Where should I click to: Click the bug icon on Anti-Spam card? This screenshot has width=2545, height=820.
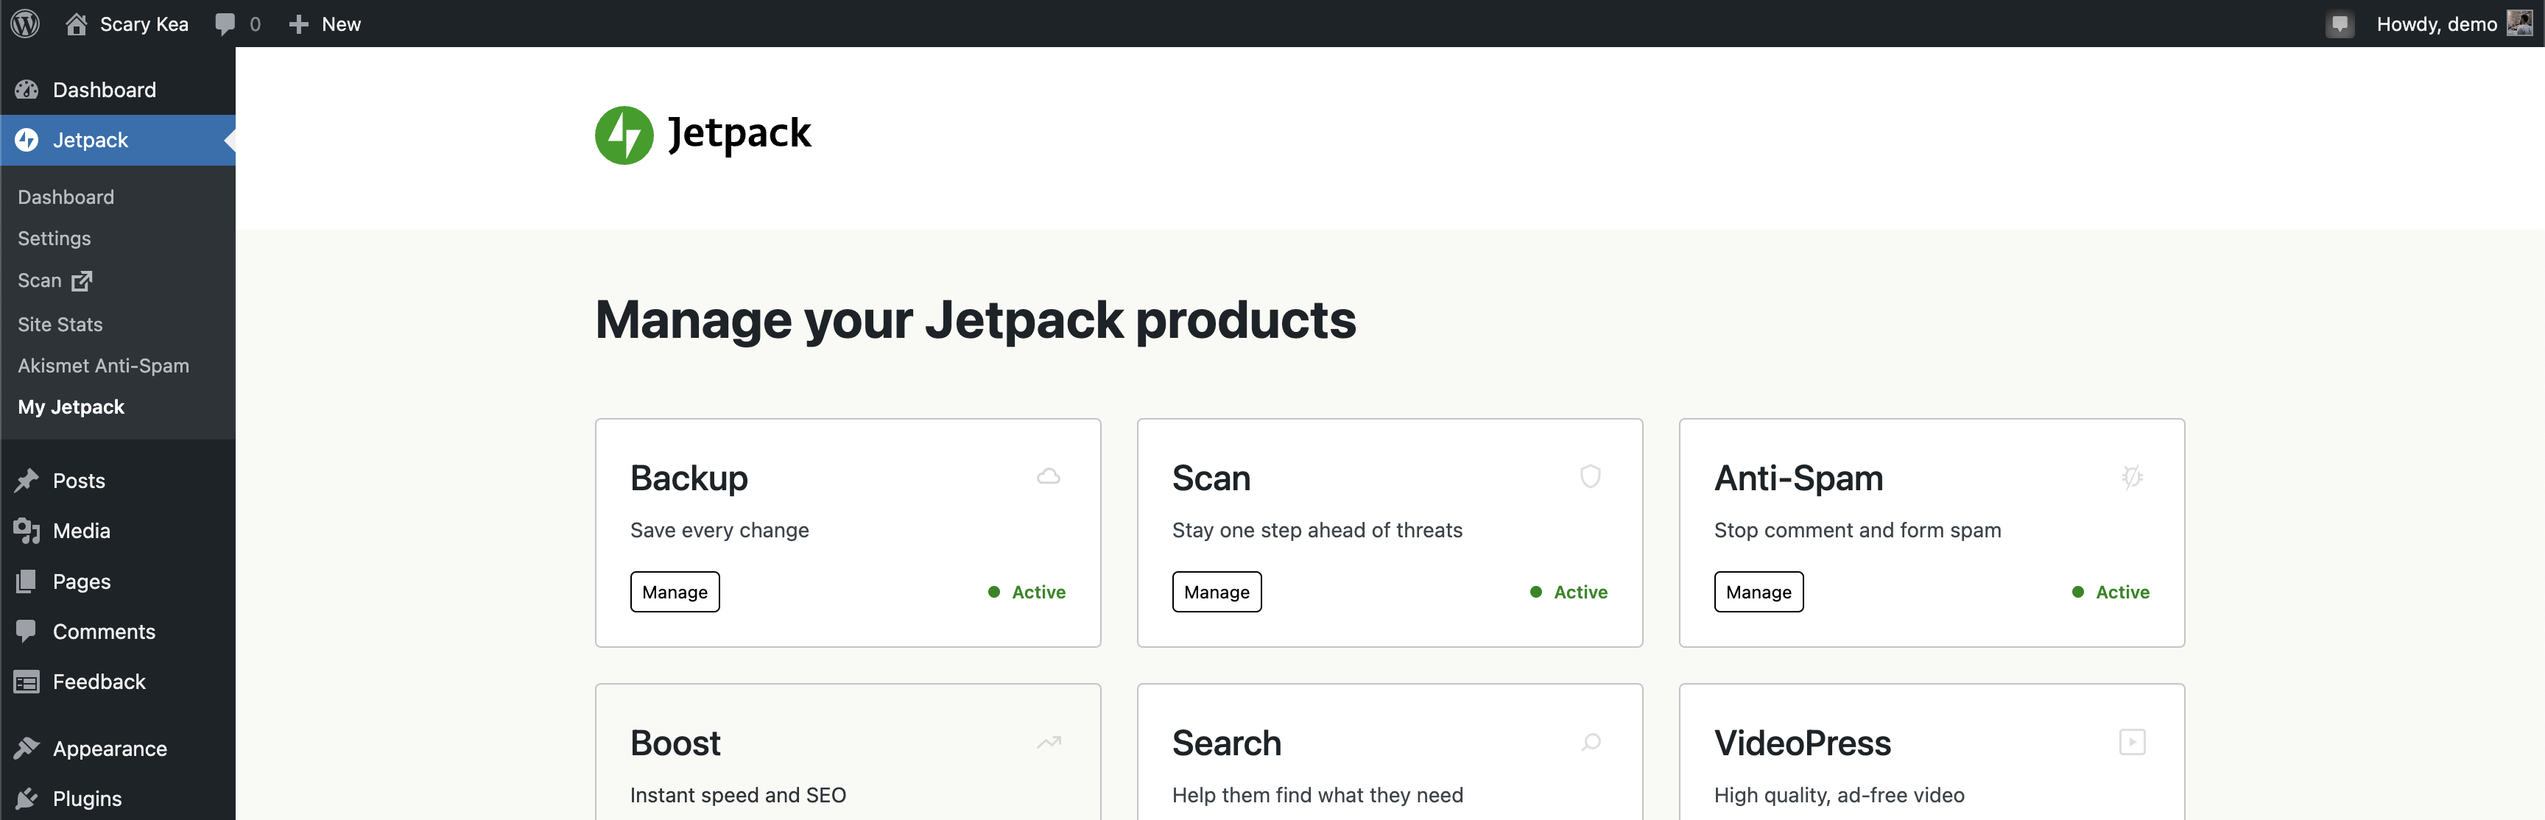click(x=2132, y=476)
